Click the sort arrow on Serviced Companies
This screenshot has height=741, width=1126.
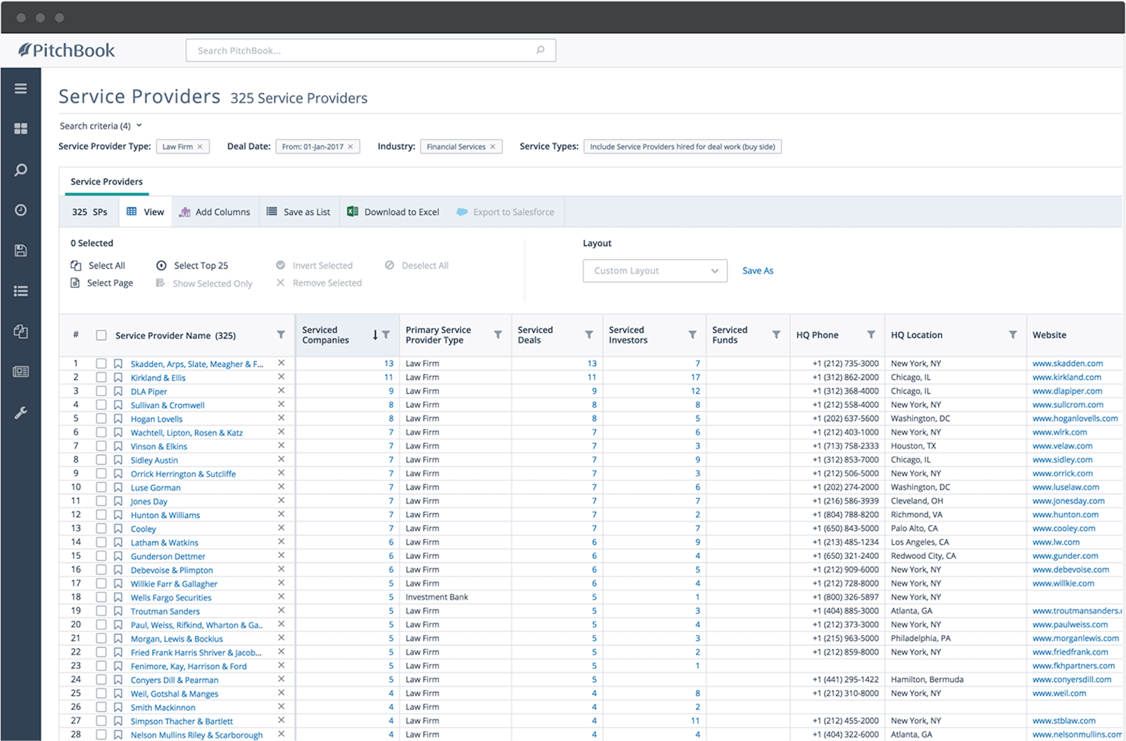375,335
